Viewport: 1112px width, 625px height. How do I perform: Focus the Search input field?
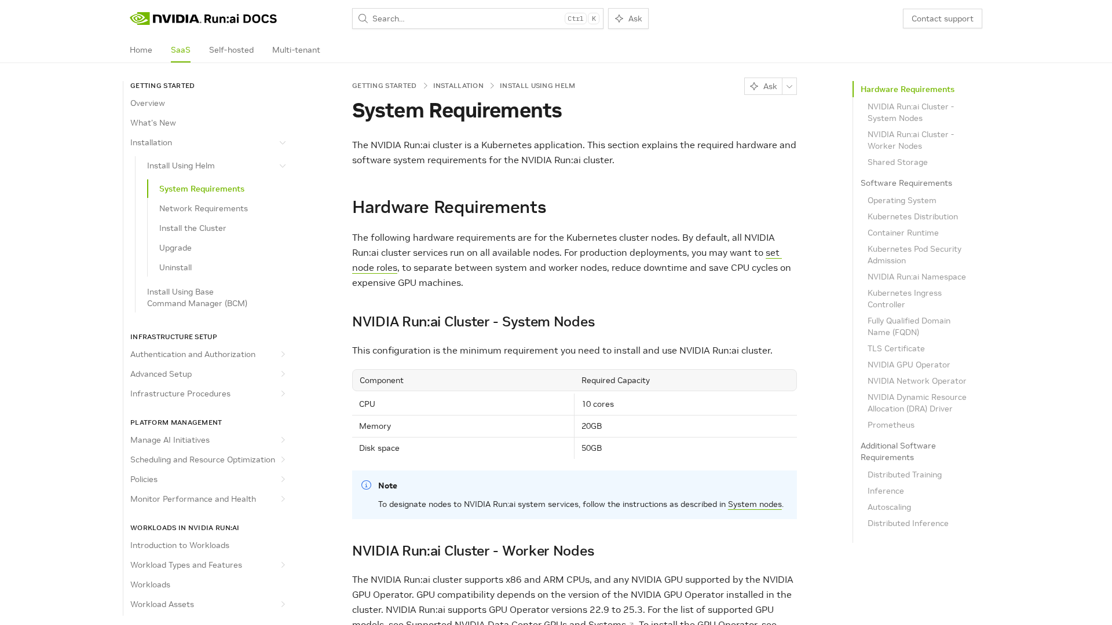(463, 19)
